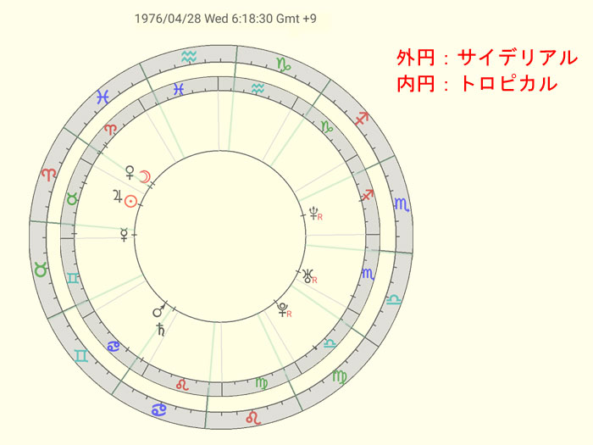Click the Pisces glyph on the inner tropical ring
Screen dimensions: 593x445
click(x=179, y=89)
